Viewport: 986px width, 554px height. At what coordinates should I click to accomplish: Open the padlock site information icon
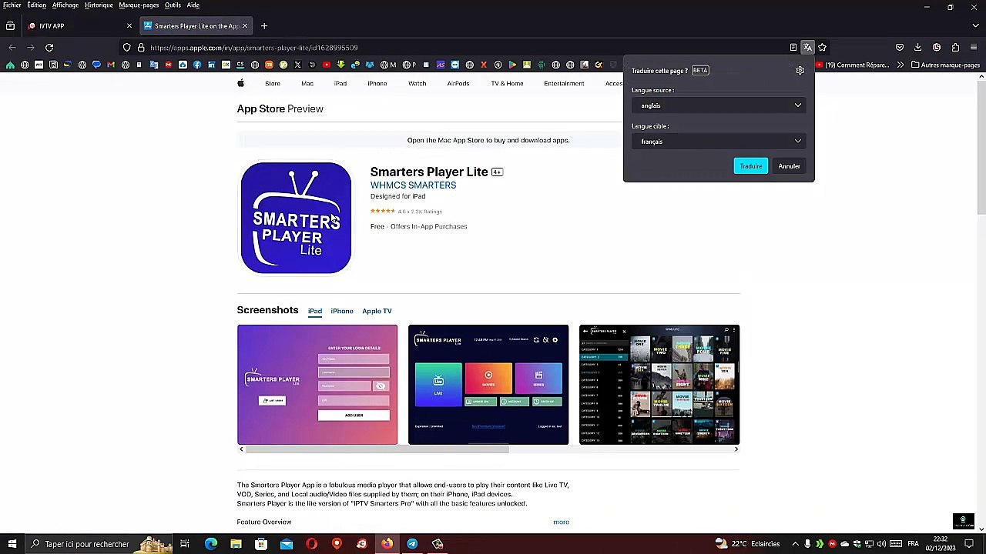(141, 48)
